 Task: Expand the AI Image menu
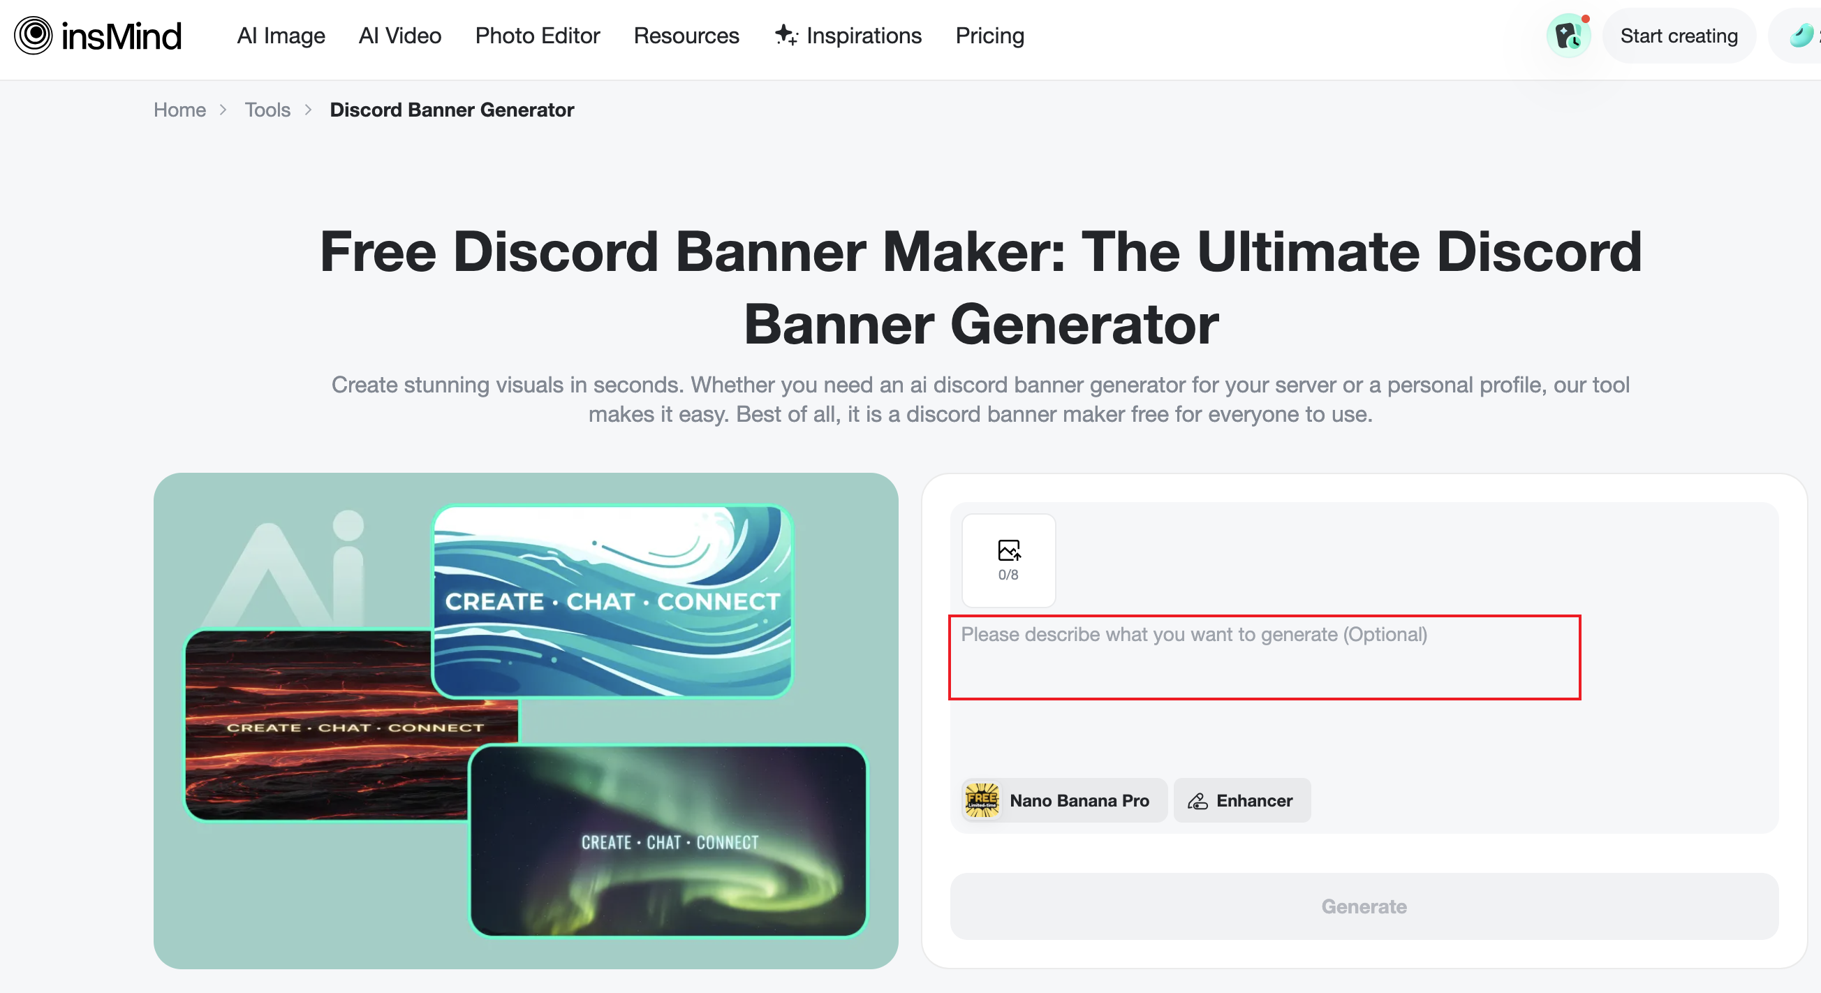tap(281, 36)
